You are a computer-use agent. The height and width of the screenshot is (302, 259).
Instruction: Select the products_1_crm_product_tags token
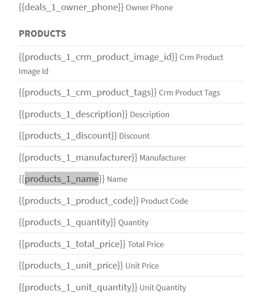pyautogui.click(x=88, y=93)
